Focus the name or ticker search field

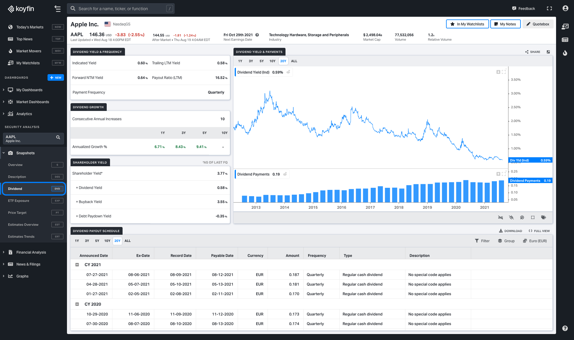[x=121, y=9]
